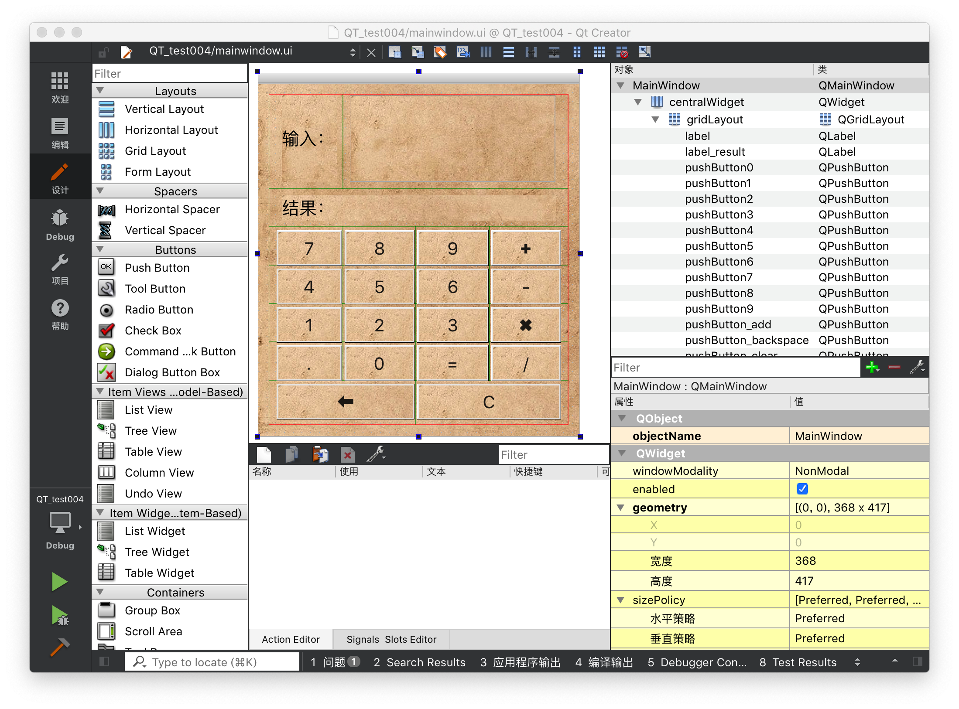Apply Lay Out in a Grid
The width and height of the screenshot is (959, 709).
pyautogui.click(x=599, y=52)
